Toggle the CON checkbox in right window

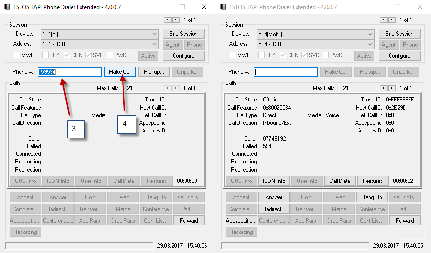pos(283,55)
